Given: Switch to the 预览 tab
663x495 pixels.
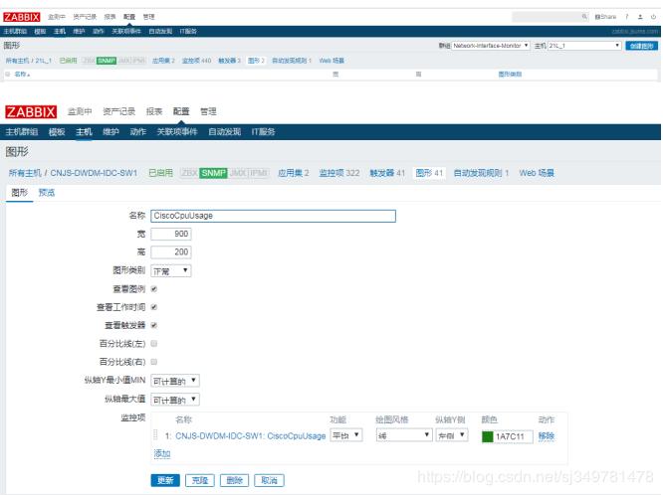Looking at the screenshot, I should pyautogui.click(x=47, y=193).
